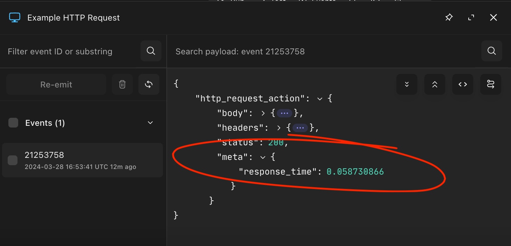This screenshot has height=246, width=511.
Task: Click the Example HTTP Request title
Action: [73, 18]
